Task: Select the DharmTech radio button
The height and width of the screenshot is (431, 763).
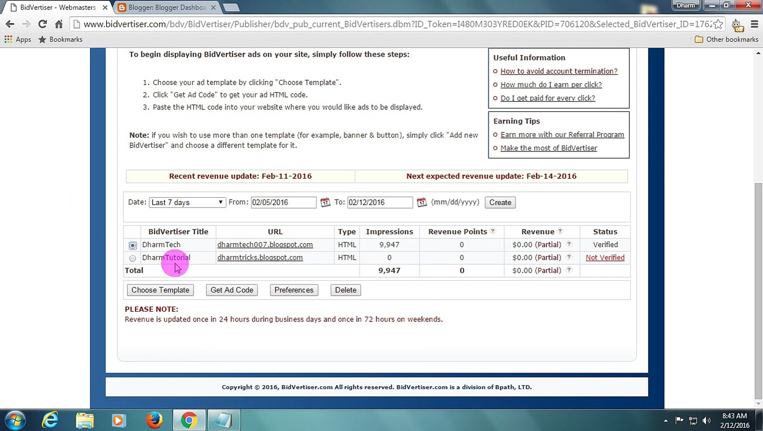Action: click(x=133, y=245)
